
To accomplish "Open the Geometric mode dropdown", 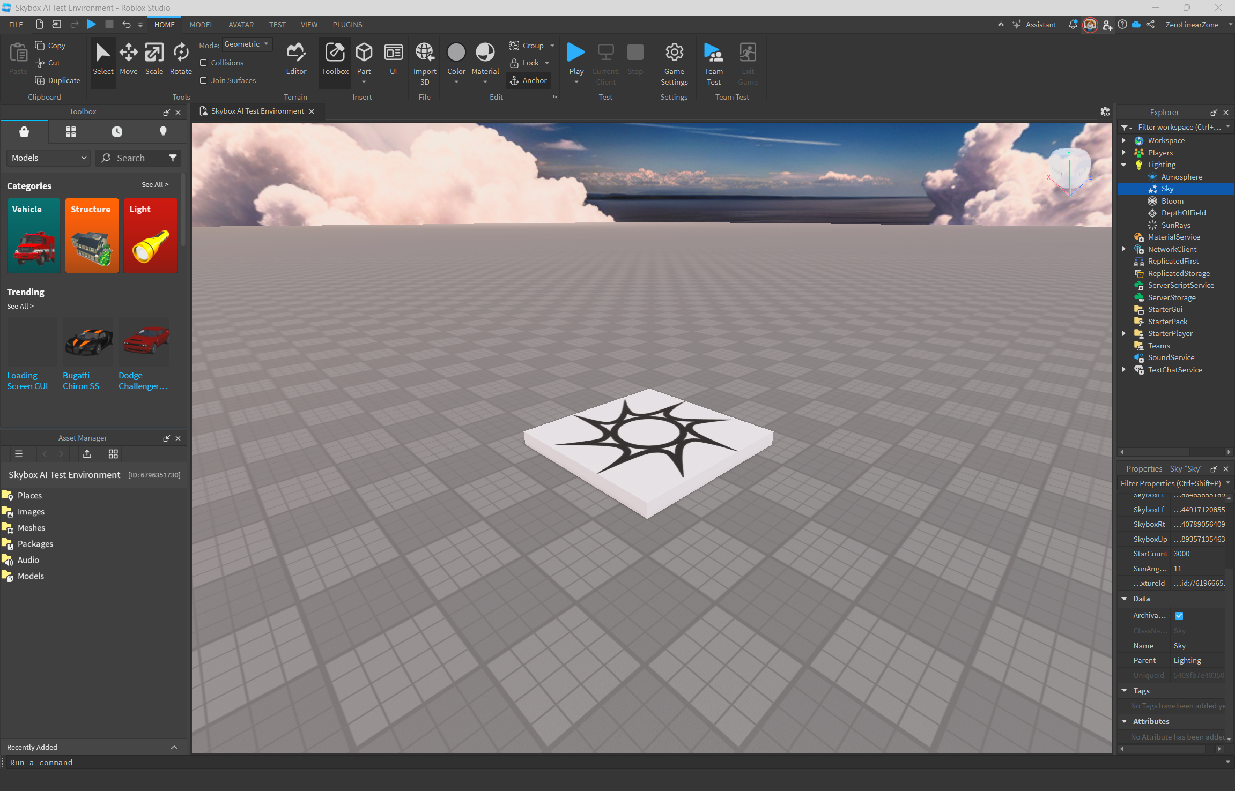I will tap(247, 44).
